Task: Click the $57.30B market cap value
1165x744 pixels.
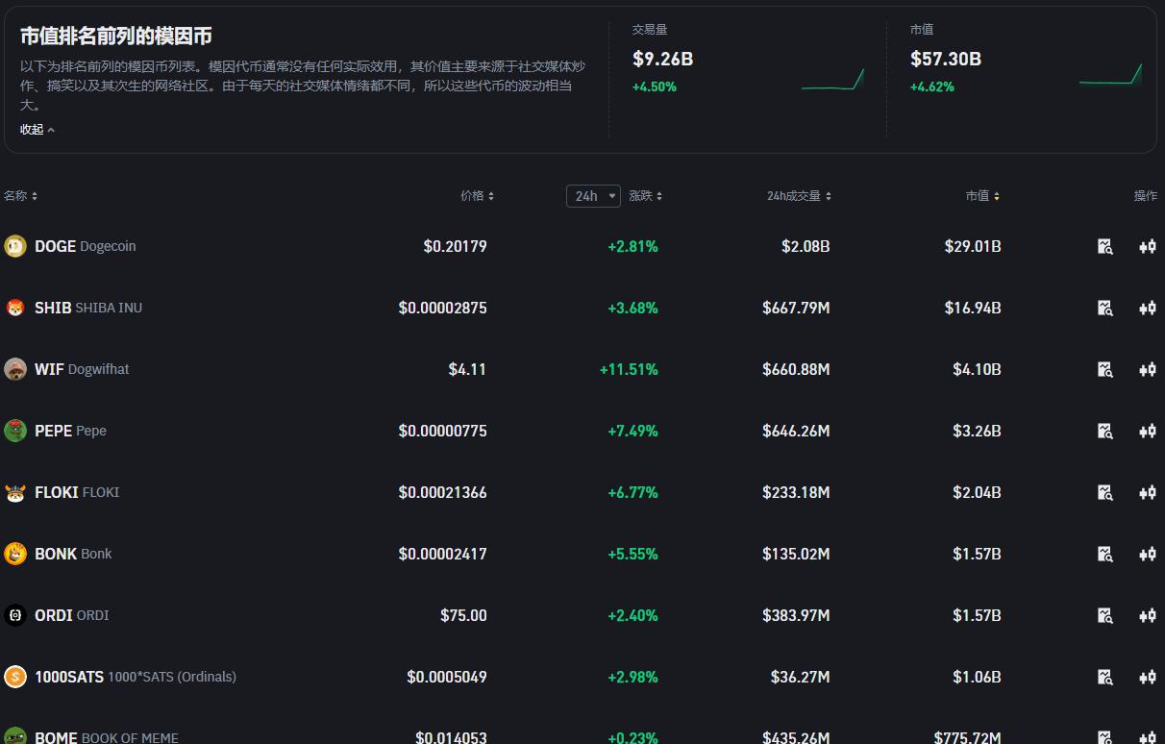Action: [946, 59]
